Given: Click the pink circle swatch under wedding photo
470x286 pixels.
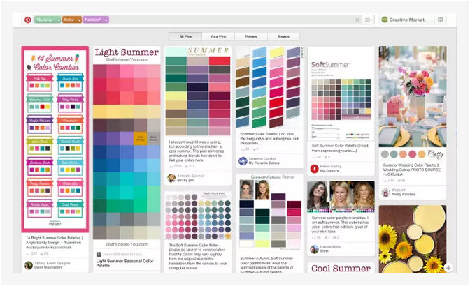Looking at the screenshot, I should 413,154.
